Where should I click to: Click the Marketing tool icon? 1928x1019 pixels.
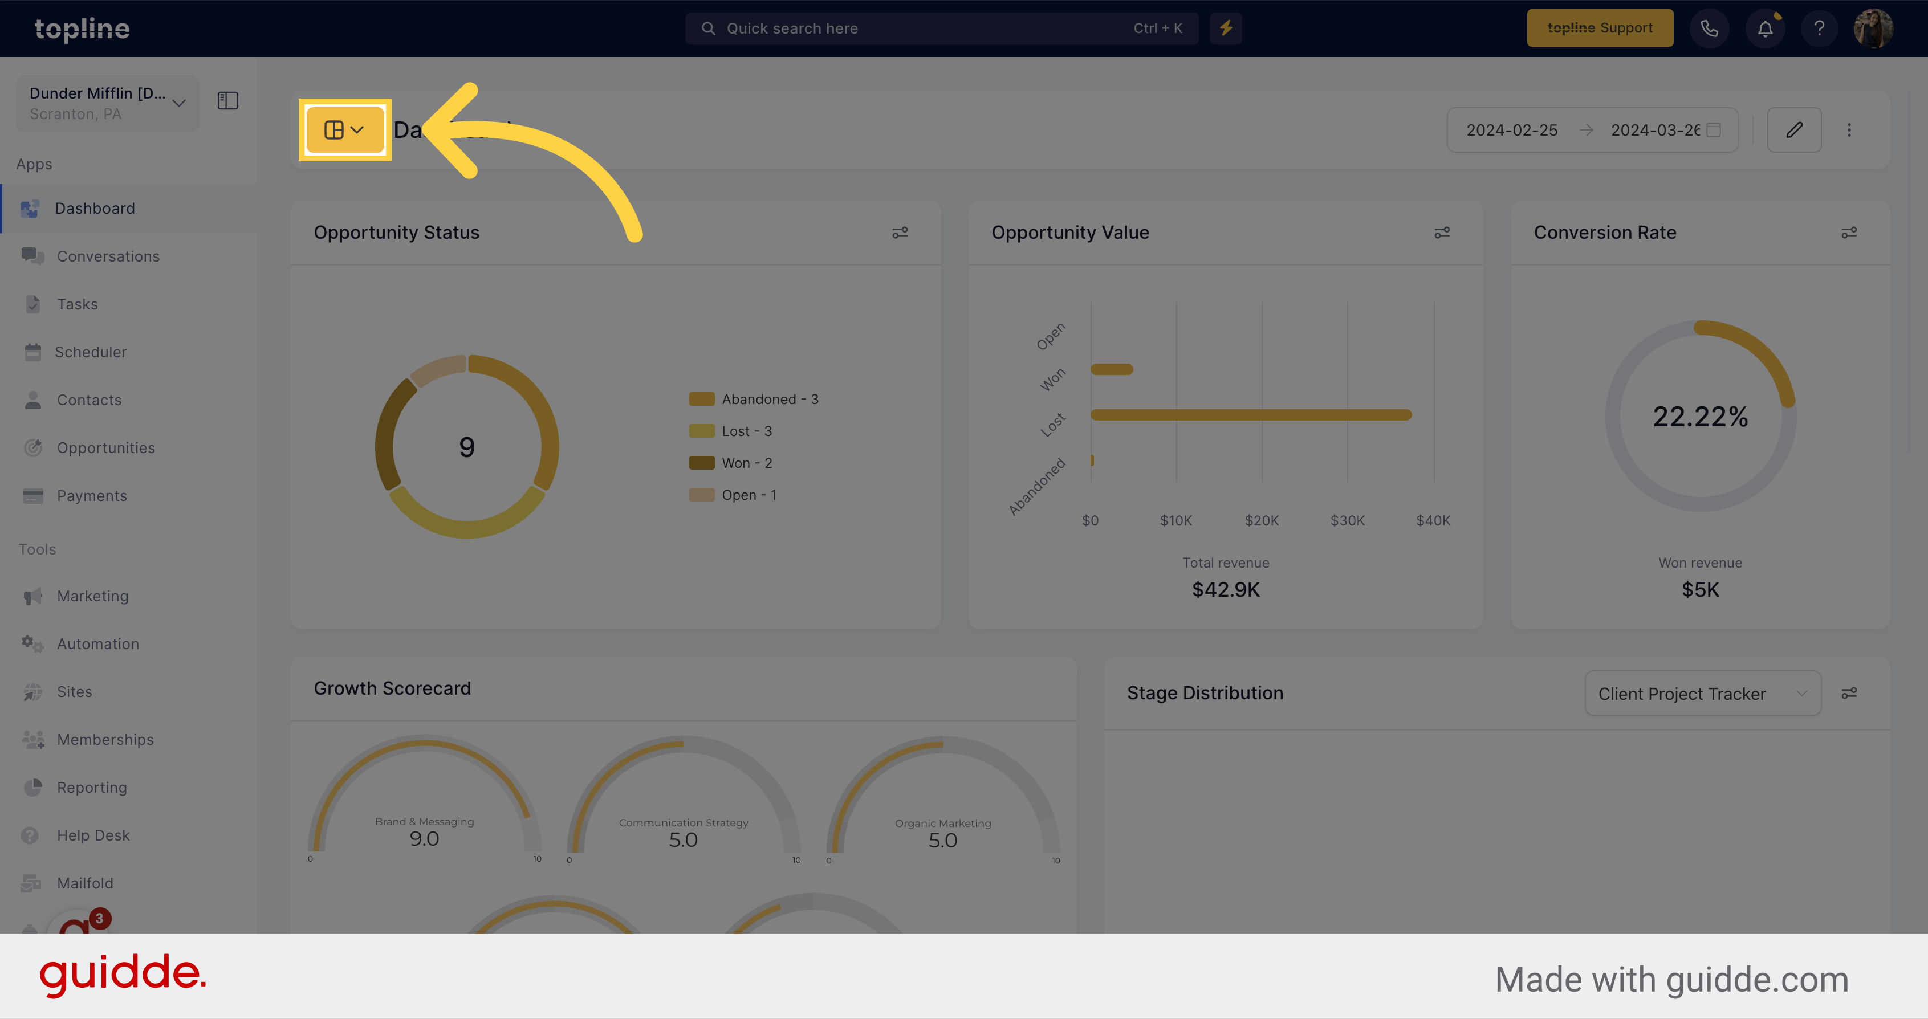pyautogui.click(x=32, y=596)
